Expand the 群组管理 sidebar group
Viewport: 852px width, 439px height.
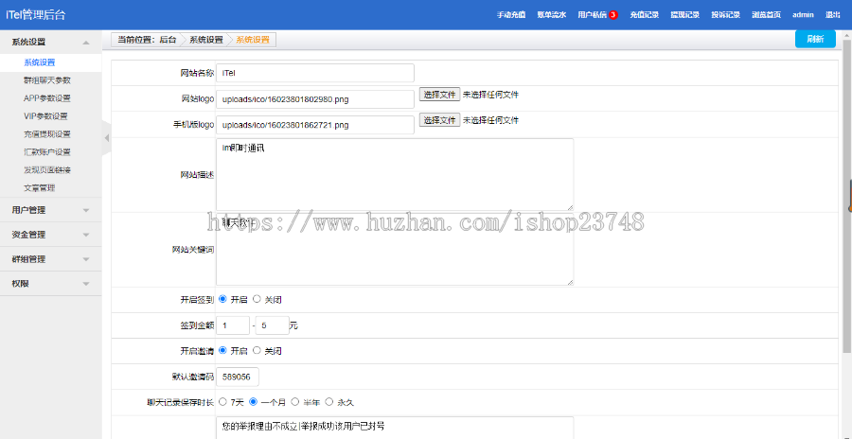coord(50,259)
